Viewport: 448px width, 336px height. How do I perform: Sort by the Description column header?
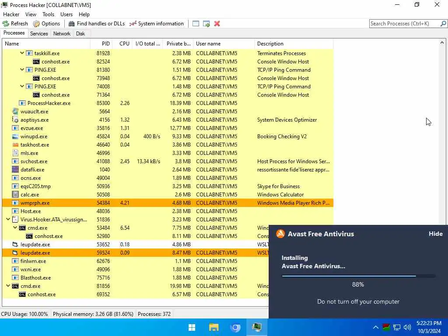click(294, 44)
